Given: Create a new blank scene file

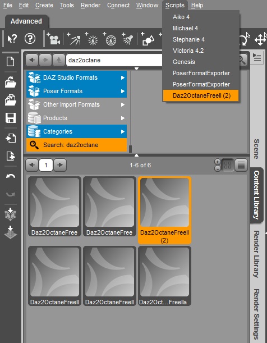Looking at the screenshot, I should [x=11, y=61].
